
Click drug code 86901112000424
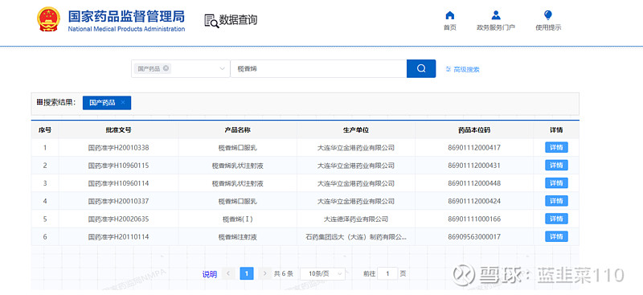coord(474,202)
